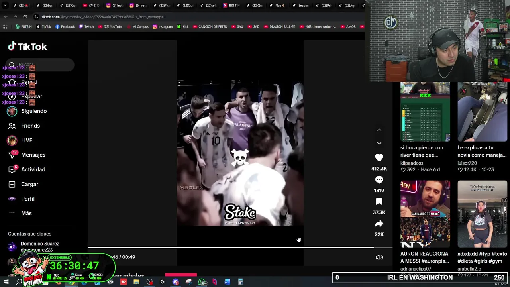Open the Mi Campus bookmark
The width and height of the screenshot is (510, 287).
[x=137, y=27]
